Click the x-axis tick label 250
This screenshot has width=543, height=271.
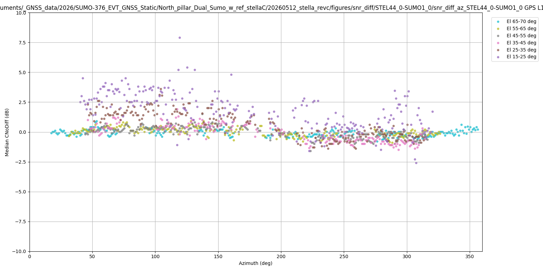(344, 256)
